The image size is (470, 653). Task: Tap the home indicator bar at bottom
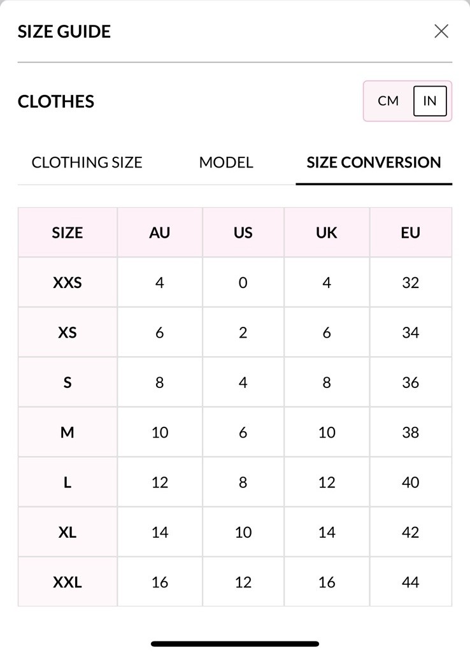[235, 644]
